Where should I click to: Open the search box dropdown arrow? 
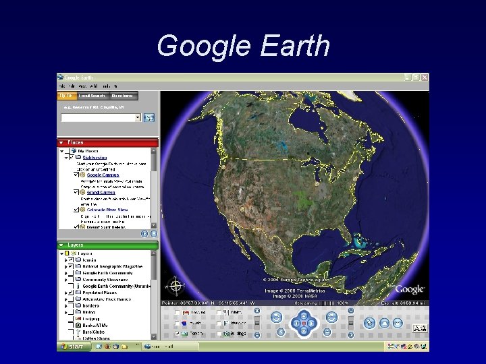[x=138, y=117]
